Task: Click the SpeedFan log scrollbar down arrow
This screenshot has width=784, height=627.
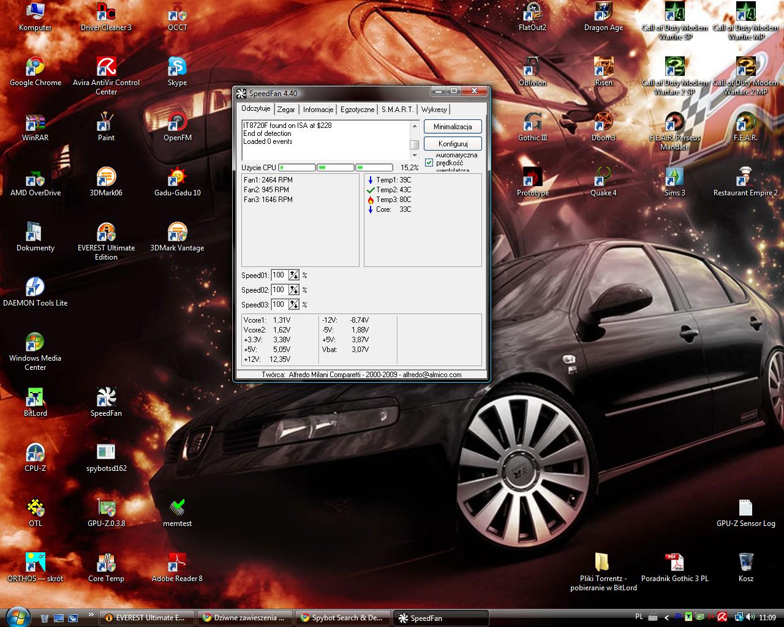Action: 415,156
